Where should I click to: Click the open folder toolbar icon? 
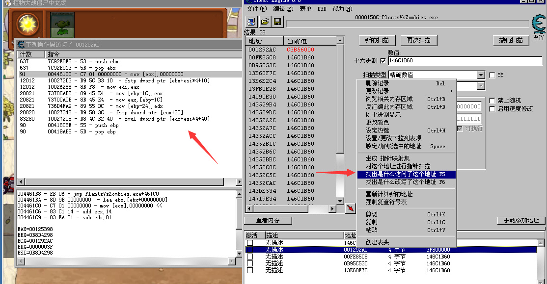click(265, 22)
